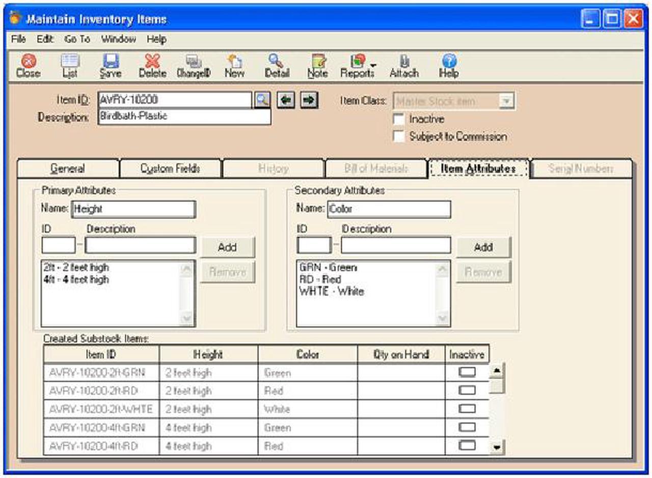Mark AVRY-10200-2ftGRN substock item as inactive
The image size is (652, 478).
[x=467, y=372]
